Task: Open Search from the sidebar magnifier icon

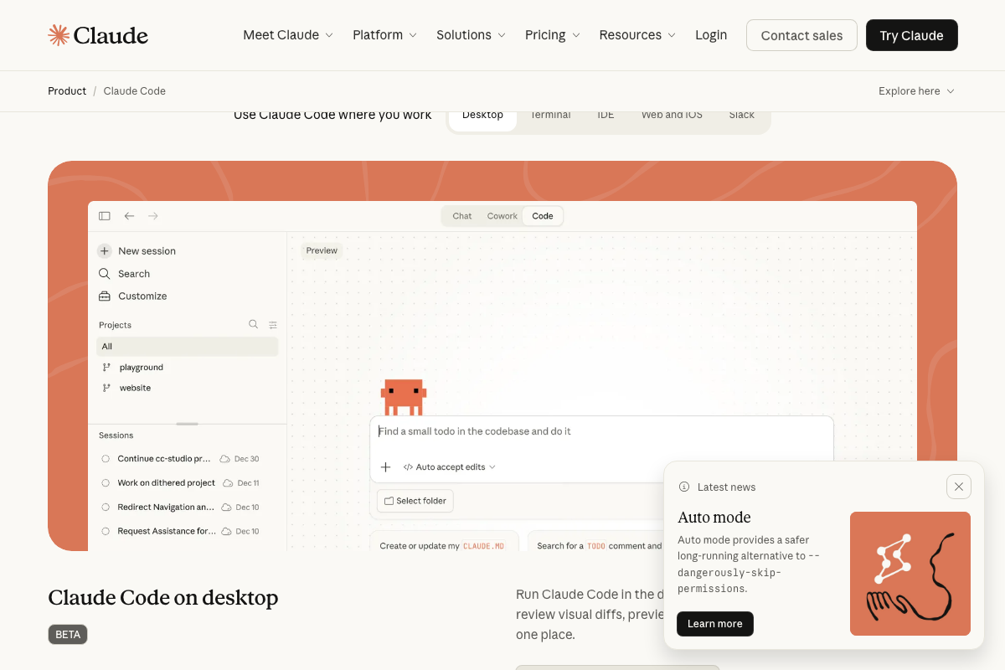Action: pyautogui.click(x=105, y=273)
